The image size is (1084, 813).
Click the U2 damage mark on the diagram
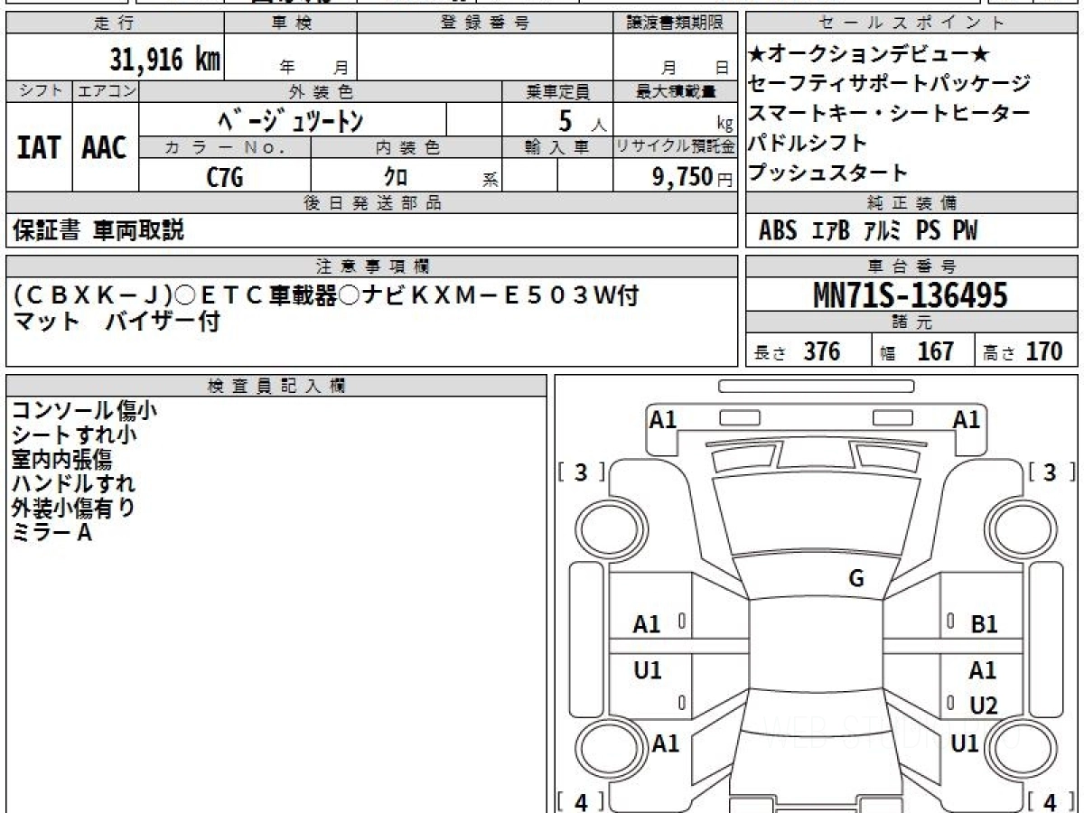coord(984,706)
